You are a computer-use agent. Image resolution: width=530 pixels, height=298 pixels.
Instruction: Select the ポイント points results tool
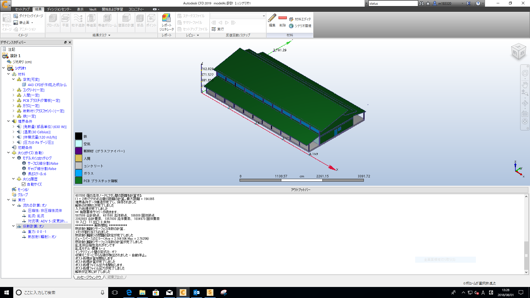pos(151,20)
